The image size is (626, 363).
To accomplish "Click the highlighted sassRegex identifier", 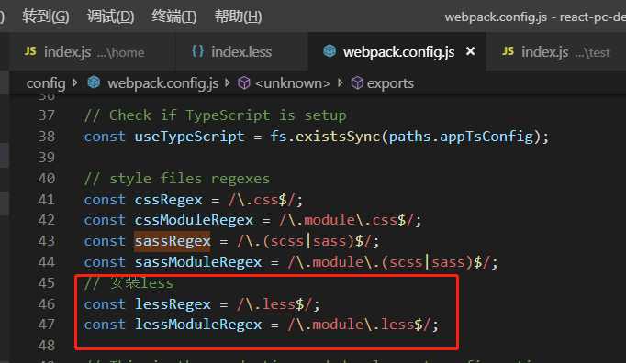I will (x=172, y=241).
